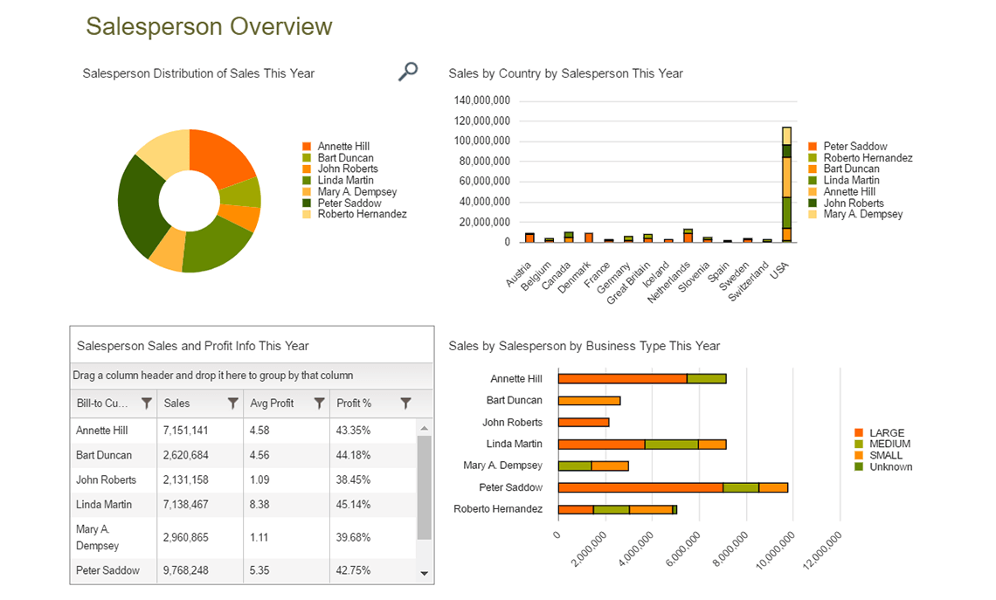
Task: Select the Mary A. Dempsey table row name
Action: point(97,537)
